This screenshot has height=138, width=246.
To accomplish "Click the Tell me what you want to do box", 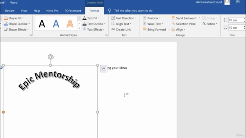I will [133, 11].
